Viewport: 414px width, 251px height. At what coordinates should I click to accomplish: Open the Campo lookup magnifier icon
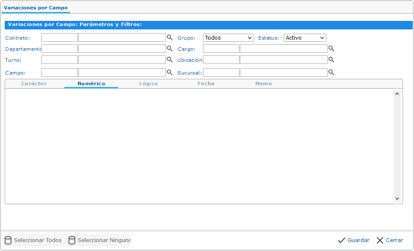pos(169,72)
